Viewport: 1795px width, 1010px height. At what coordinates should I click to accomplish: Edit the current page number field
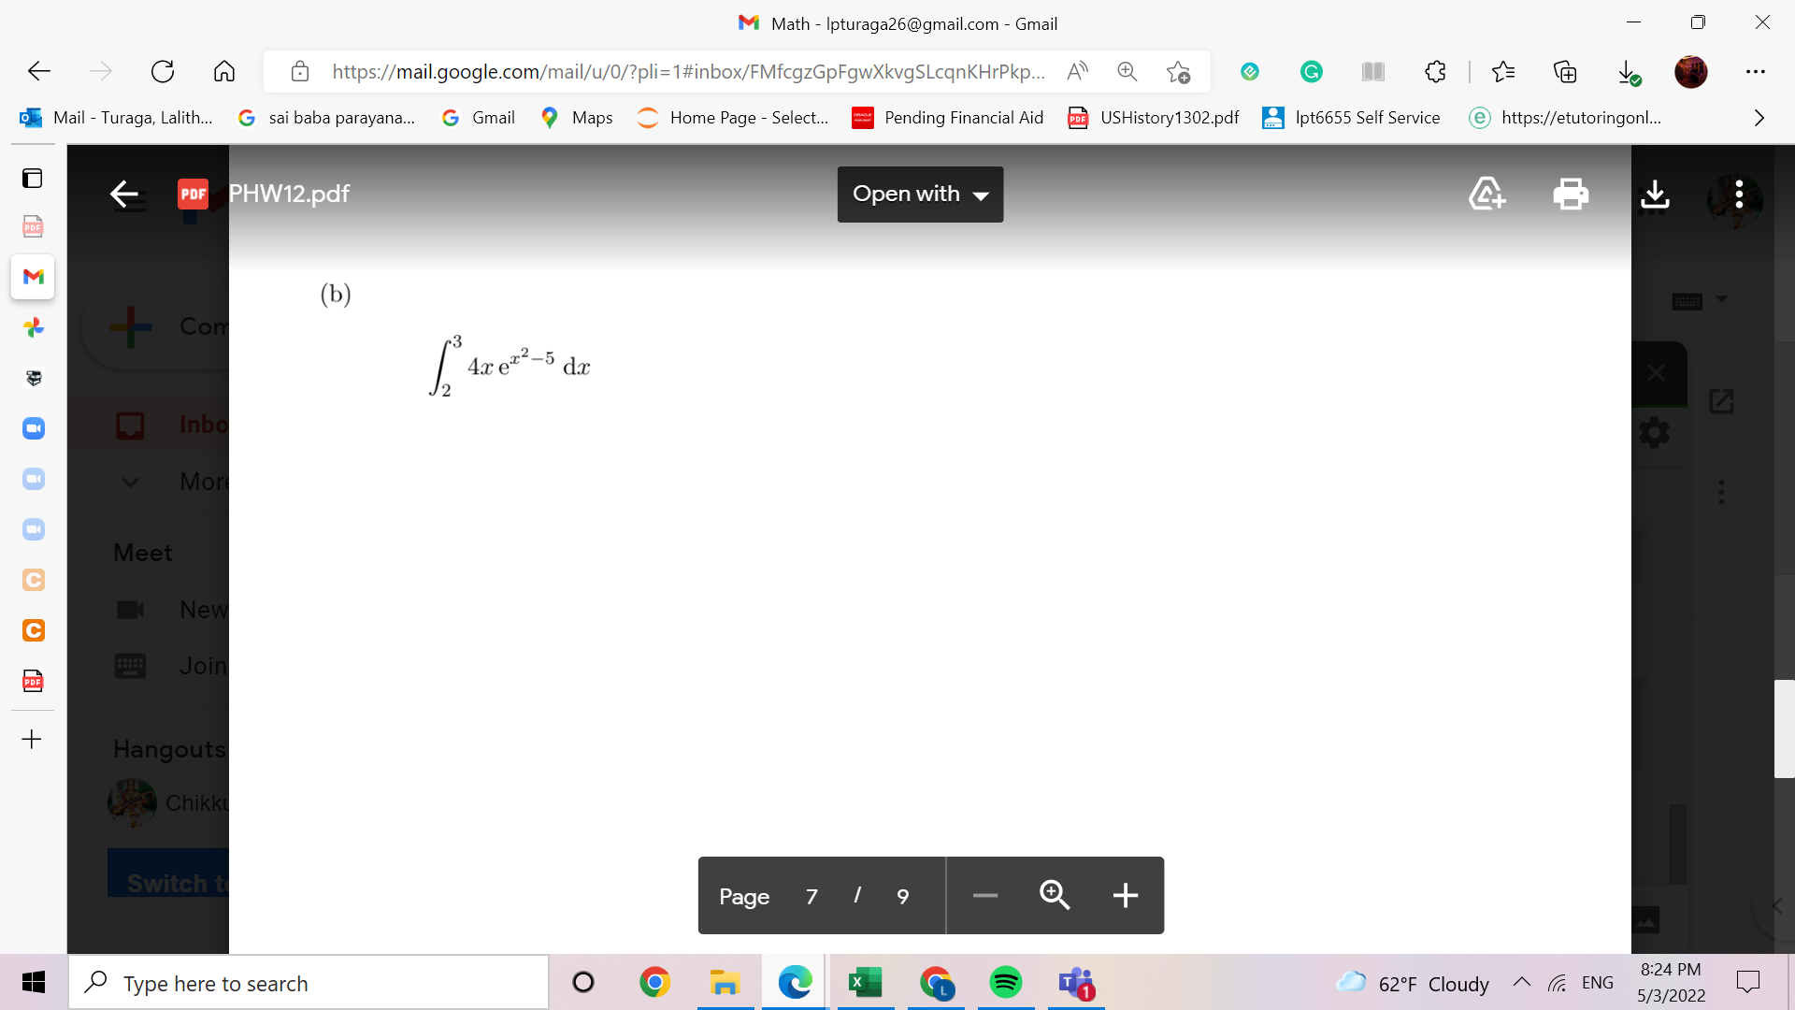point(811,897)
